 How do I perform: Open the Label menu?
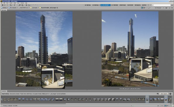[x=15, y=3]
